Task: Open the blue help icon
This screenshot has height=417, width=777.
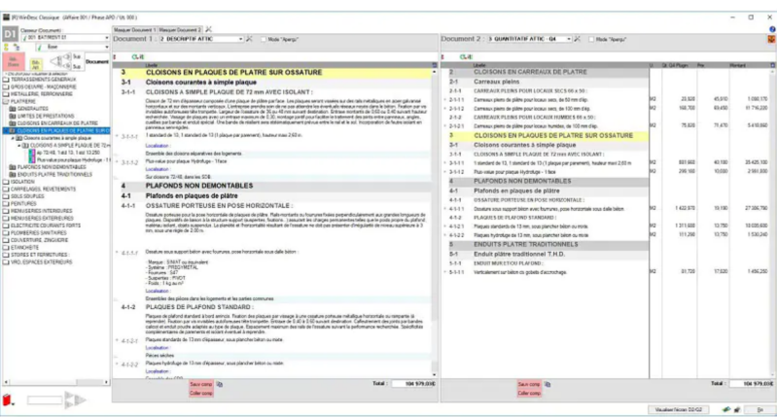Action: tap(772, 30)
